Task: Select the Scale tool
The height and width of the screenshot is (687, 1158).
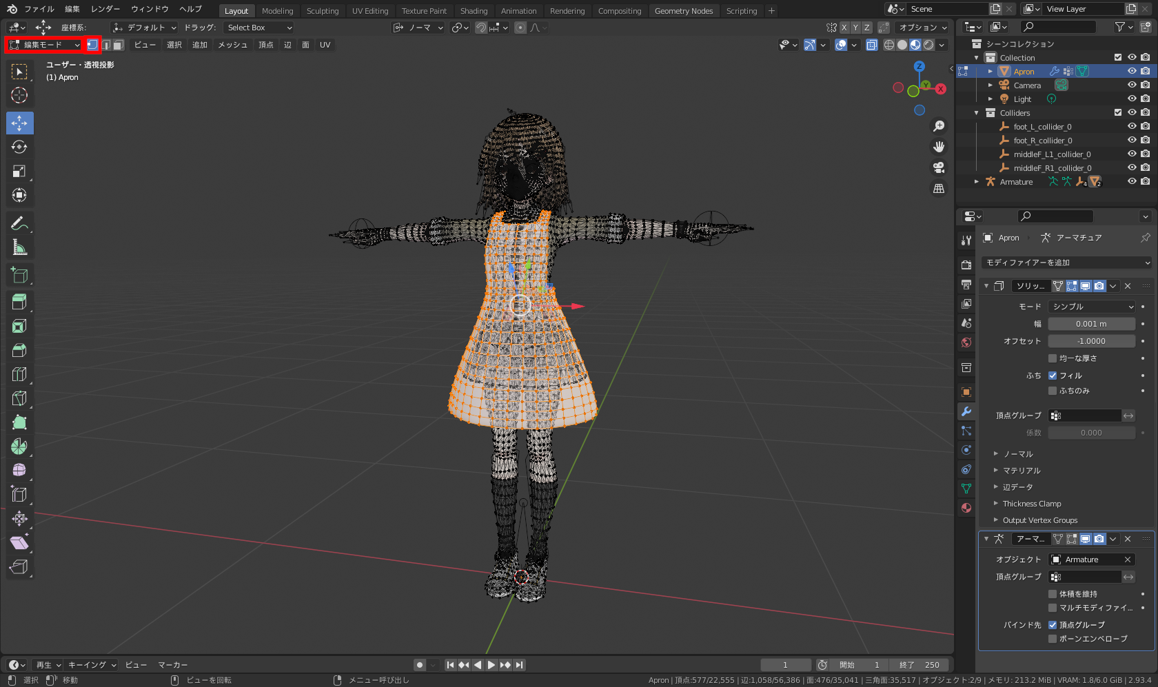Action: click(x=19, y=172)
